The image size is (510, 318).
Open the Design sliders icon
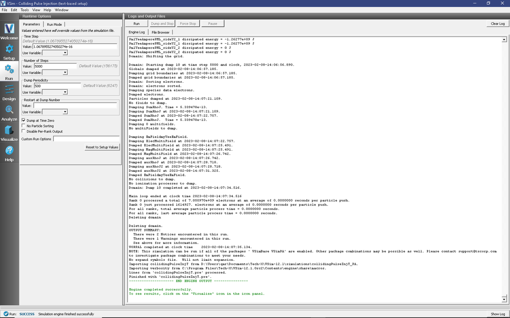(x=9, y=93)
